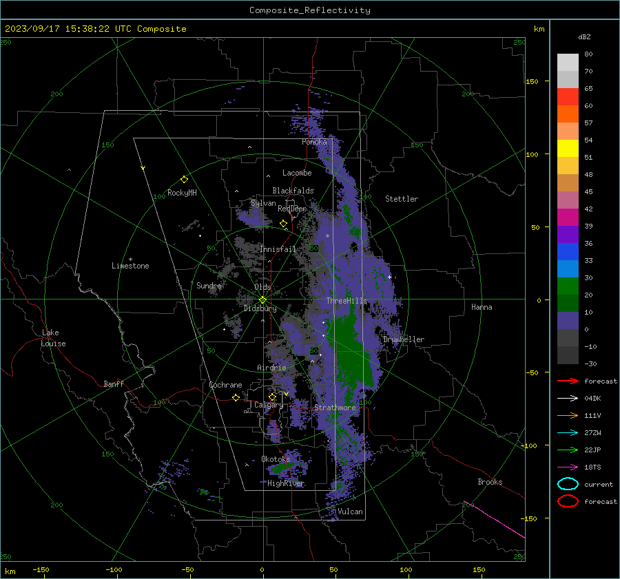Click the dBZ scale heading
620x579 pixels.
584,36
